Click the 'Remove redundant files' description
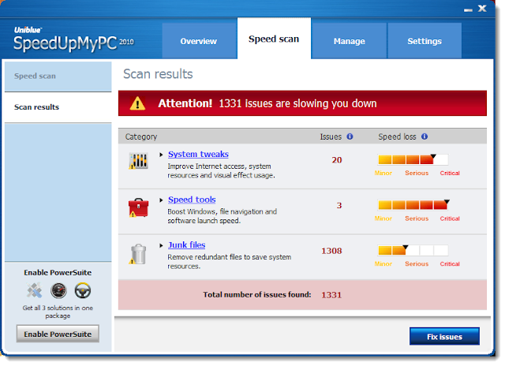This screenshot has height=366, width=505. 230,261
